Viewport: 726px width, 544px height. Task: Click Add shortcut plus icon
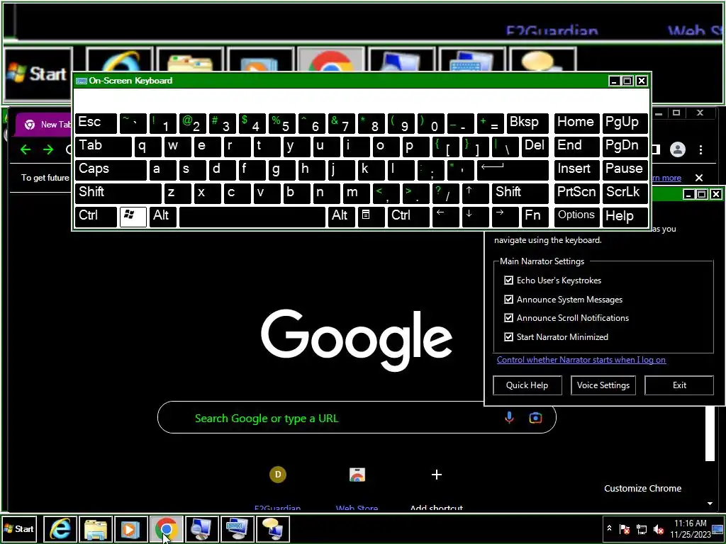tap(437, 475)
